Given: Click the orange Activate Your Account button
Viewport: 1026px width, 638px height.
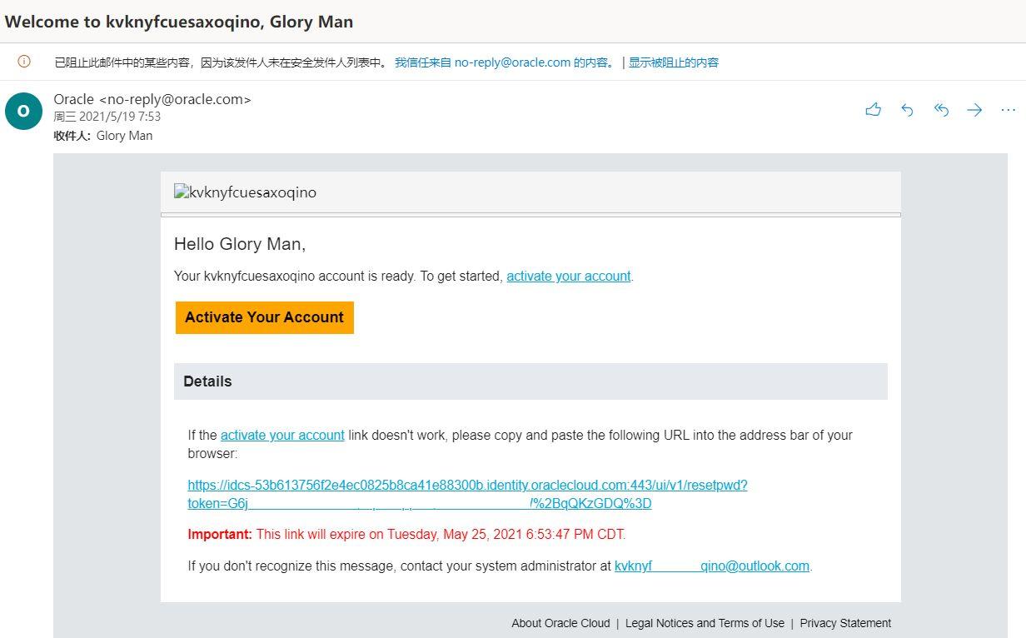Looking at the screenshot, I should point(265,317).
